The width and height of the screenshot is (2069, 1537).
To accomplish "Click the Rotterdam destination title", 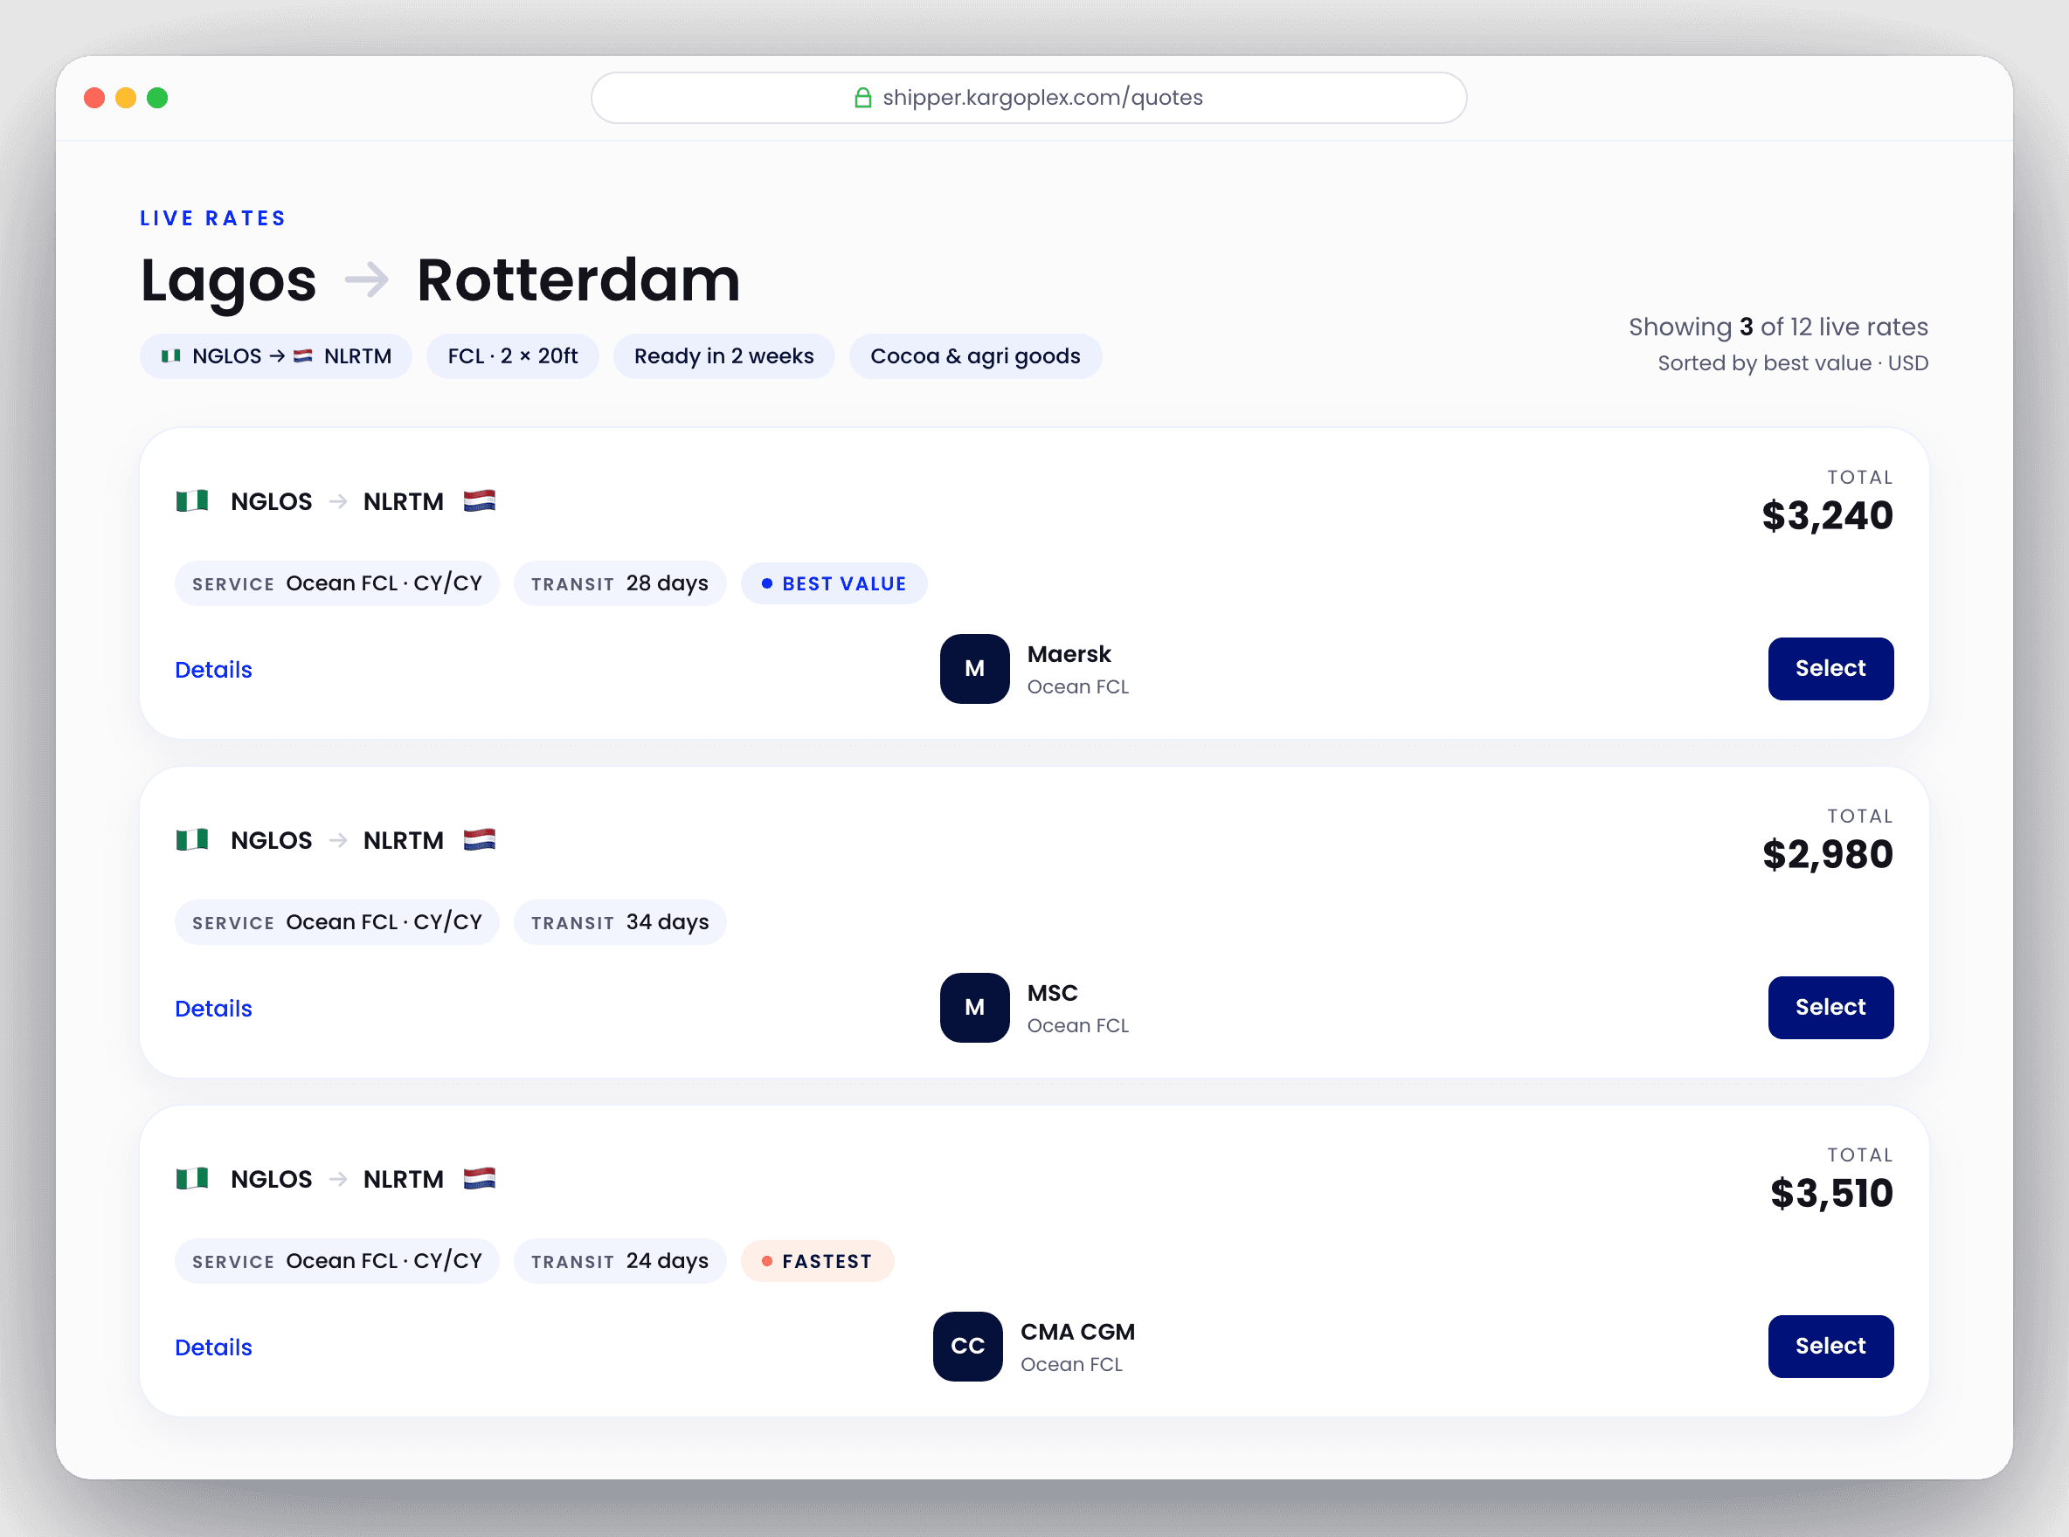I will 578,280.
